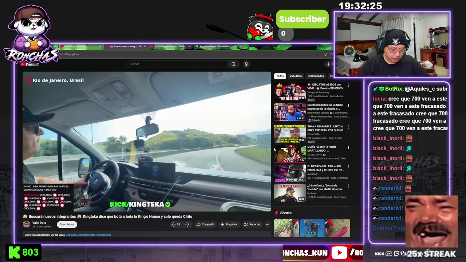Open options for SHAKA REAPARECE video
466x262 pixels.
(x=348, y=127)
